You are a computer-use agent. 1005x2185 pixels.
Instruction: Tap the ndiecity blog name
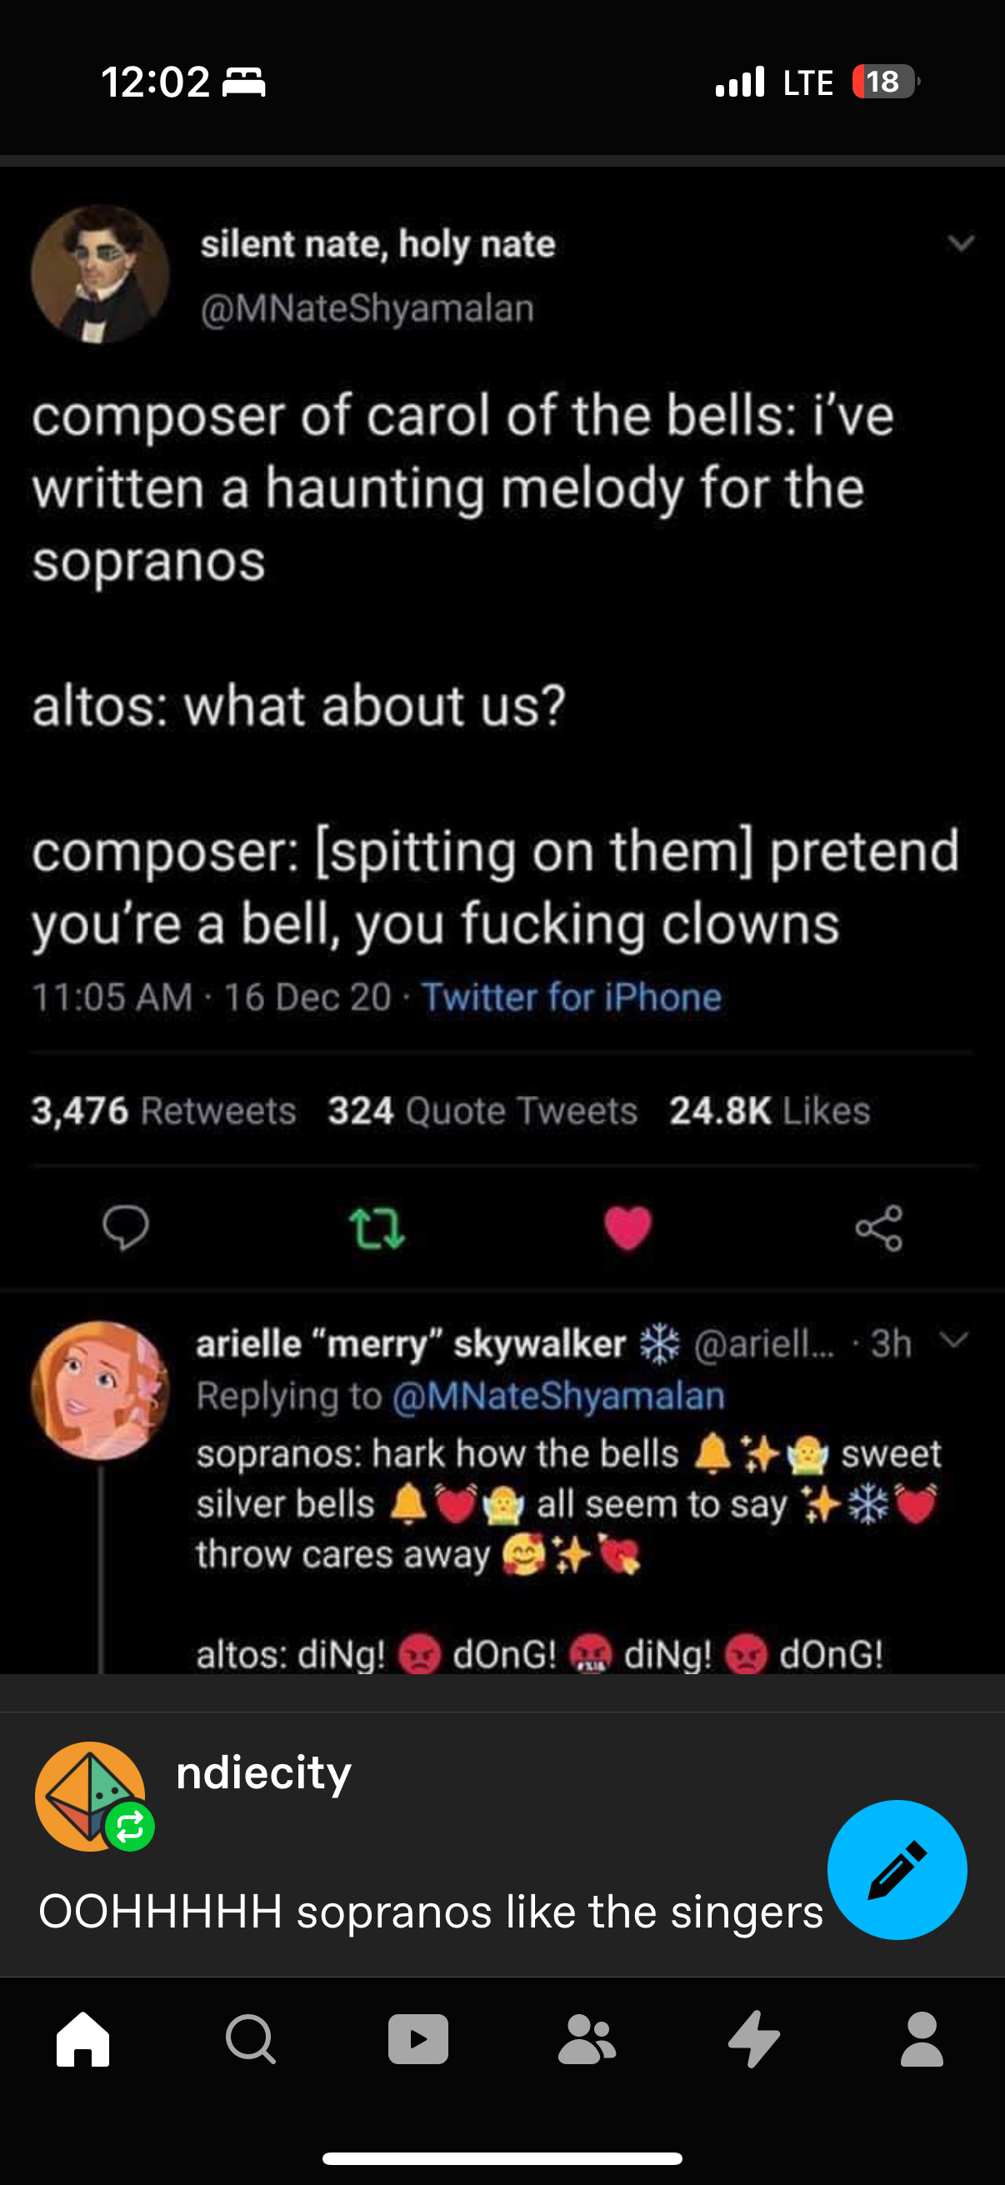[264, 1772]
